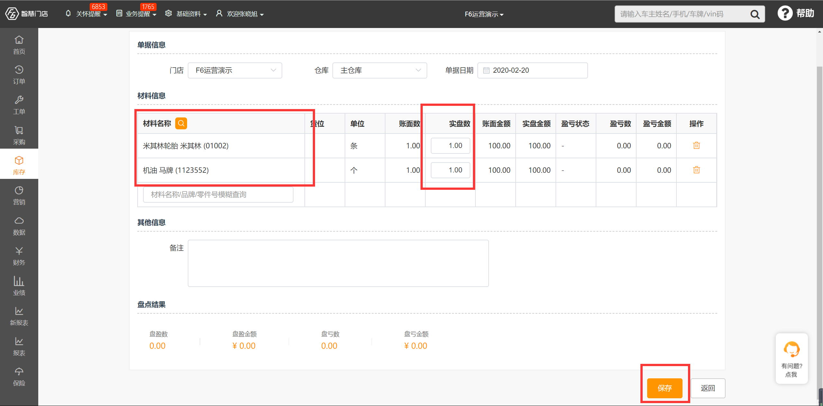This screenshot has height=406, width=823.
Task: Open the 帮助 help question icon
Action: pos(785,14)
